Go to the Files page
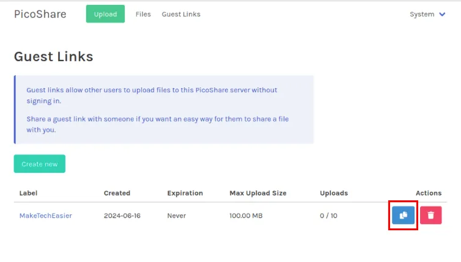Screen dimensions: 461x262 point(143,14)
